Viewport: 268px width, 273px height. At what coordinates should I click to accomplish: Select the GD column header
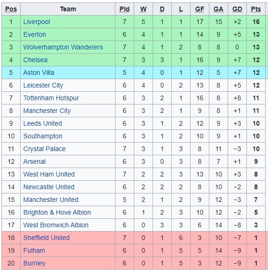pos(237,9)
